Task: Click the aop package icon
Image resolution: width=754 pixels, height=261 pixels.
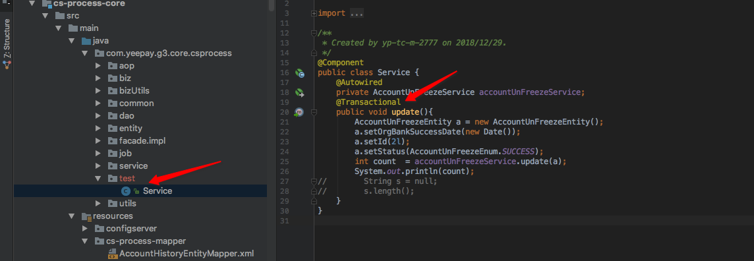Action: tap(112, 66)
